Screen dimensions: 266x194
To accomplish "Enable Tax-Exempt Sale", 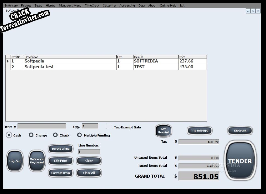I will point(108,126).
